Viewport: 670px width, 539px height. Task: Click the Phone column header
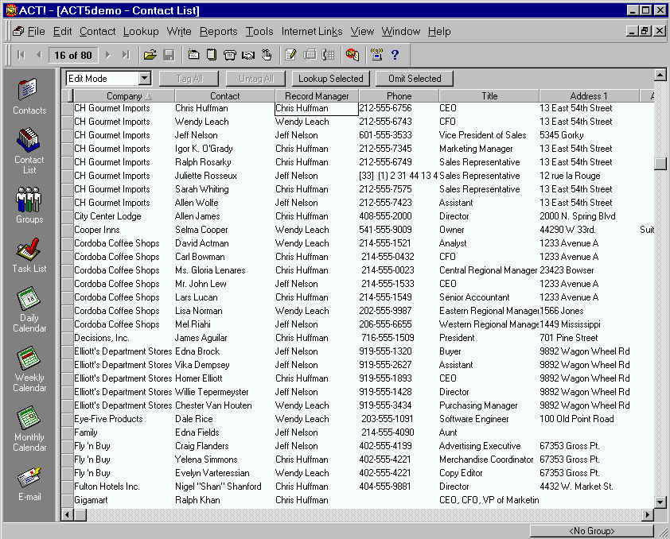pyautogui.click(x=399, y=96)
